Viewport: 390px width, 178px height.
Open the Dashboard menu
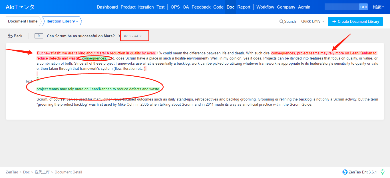click(x=107, y=7)
